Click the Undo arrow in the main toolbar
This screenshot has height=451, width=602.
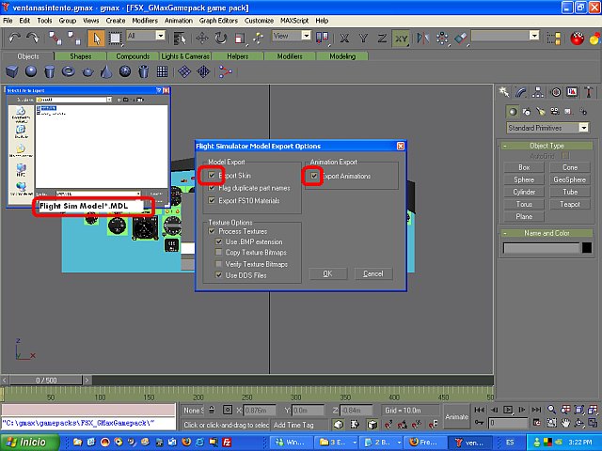(13, 37)
